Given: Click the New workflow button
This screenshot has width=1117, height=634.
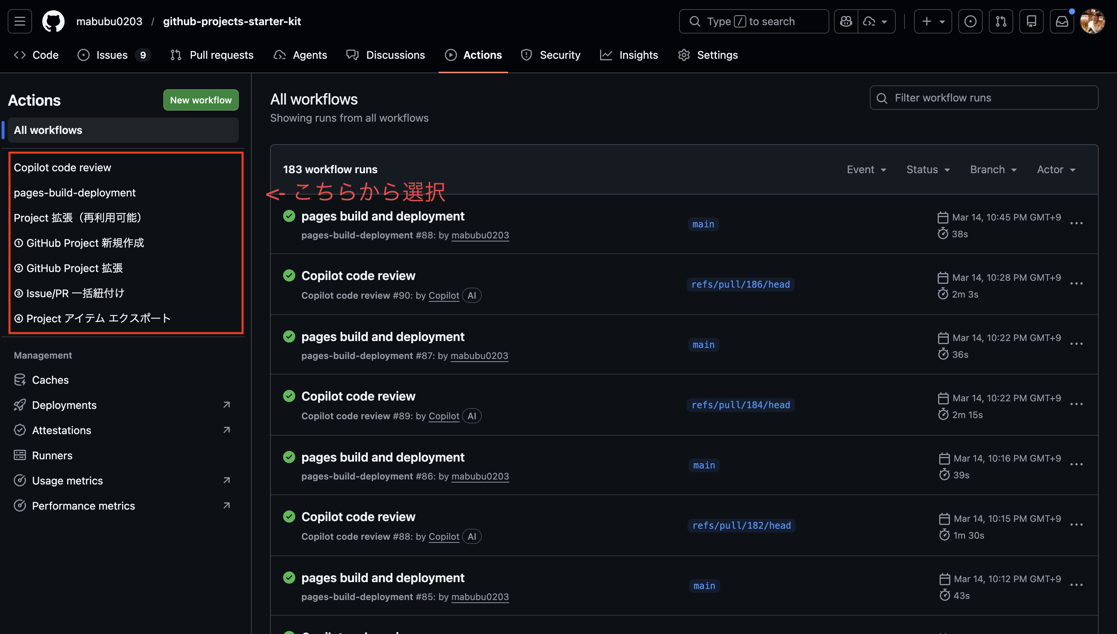Looking at the screenshot, I should [201, 100].
